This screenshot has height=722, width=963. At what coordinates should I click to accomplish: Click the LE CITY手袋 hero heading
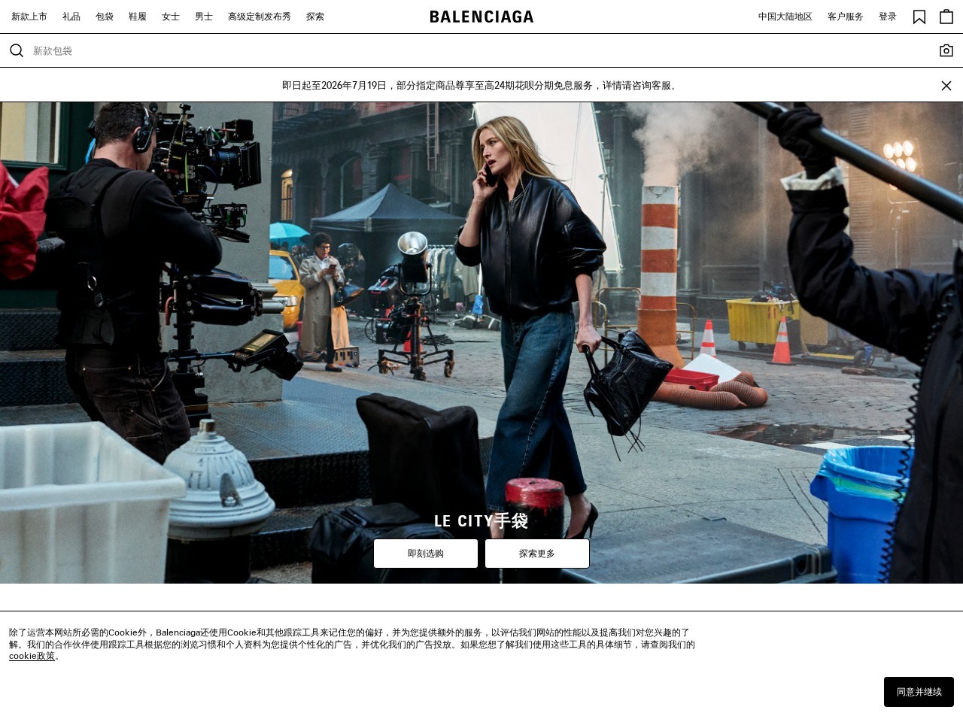(x=481, y=520)
